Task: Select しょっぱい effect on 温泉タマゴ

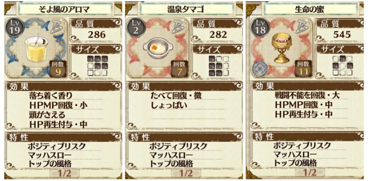Action: tap(170, 105)
